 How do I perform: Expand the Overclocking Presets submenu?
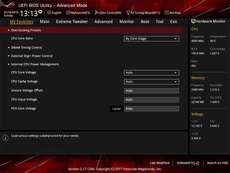click(x=92, y=30)
